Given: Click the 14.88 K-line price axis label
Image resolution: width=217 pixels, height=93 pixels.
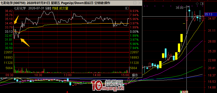Looking at the screenshot, I should click(212, 87).
